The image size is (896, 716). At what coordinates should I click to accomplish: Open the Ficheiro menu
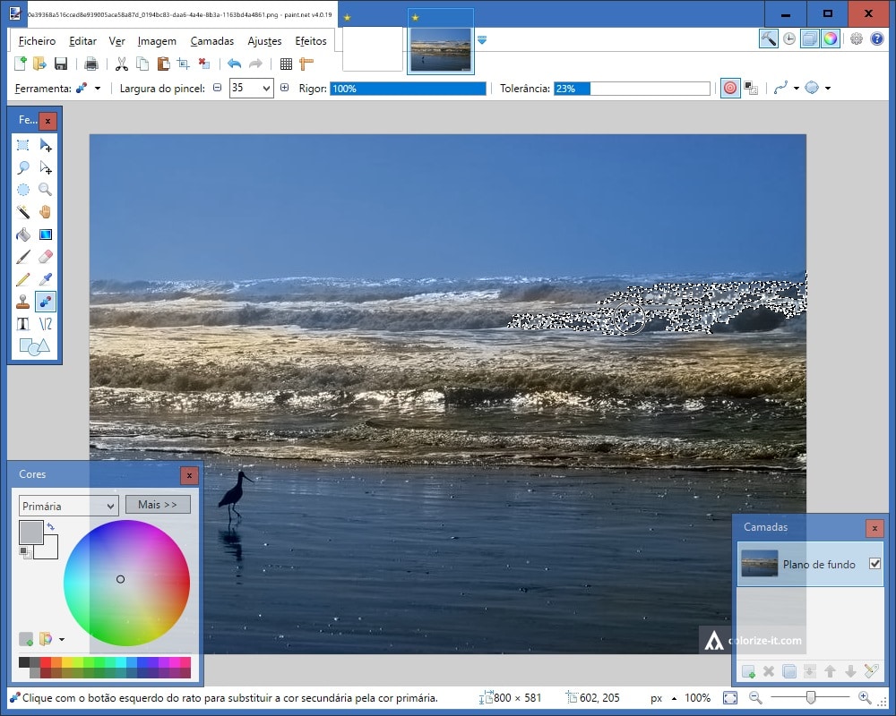[37, 41]
